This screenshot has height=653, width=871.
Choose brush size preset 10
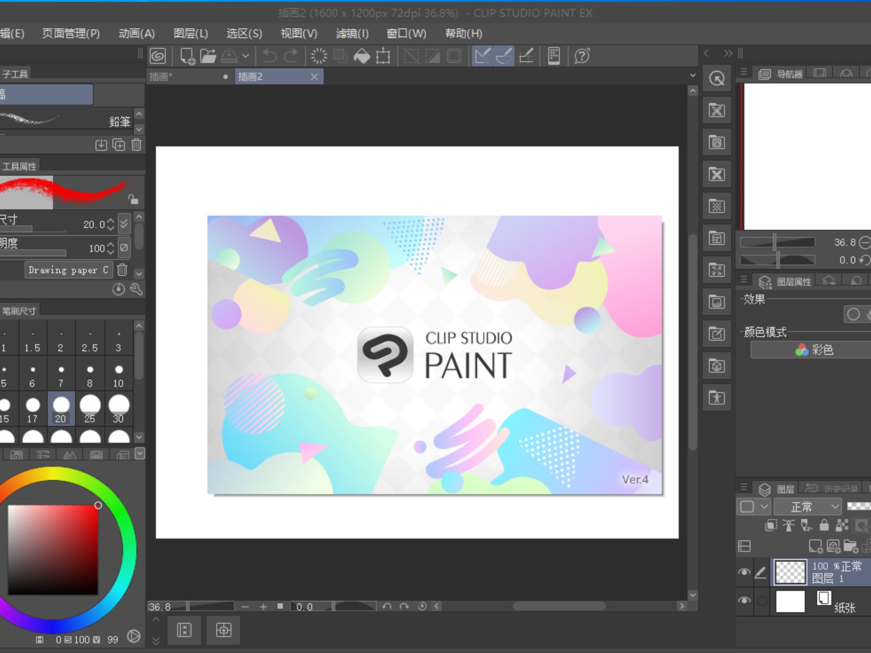coord(118,374)
